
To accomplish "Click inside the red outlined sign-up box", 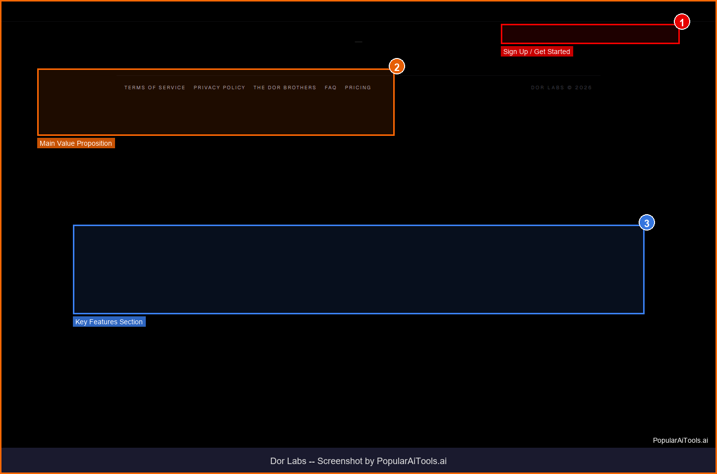I will point(590,34).
